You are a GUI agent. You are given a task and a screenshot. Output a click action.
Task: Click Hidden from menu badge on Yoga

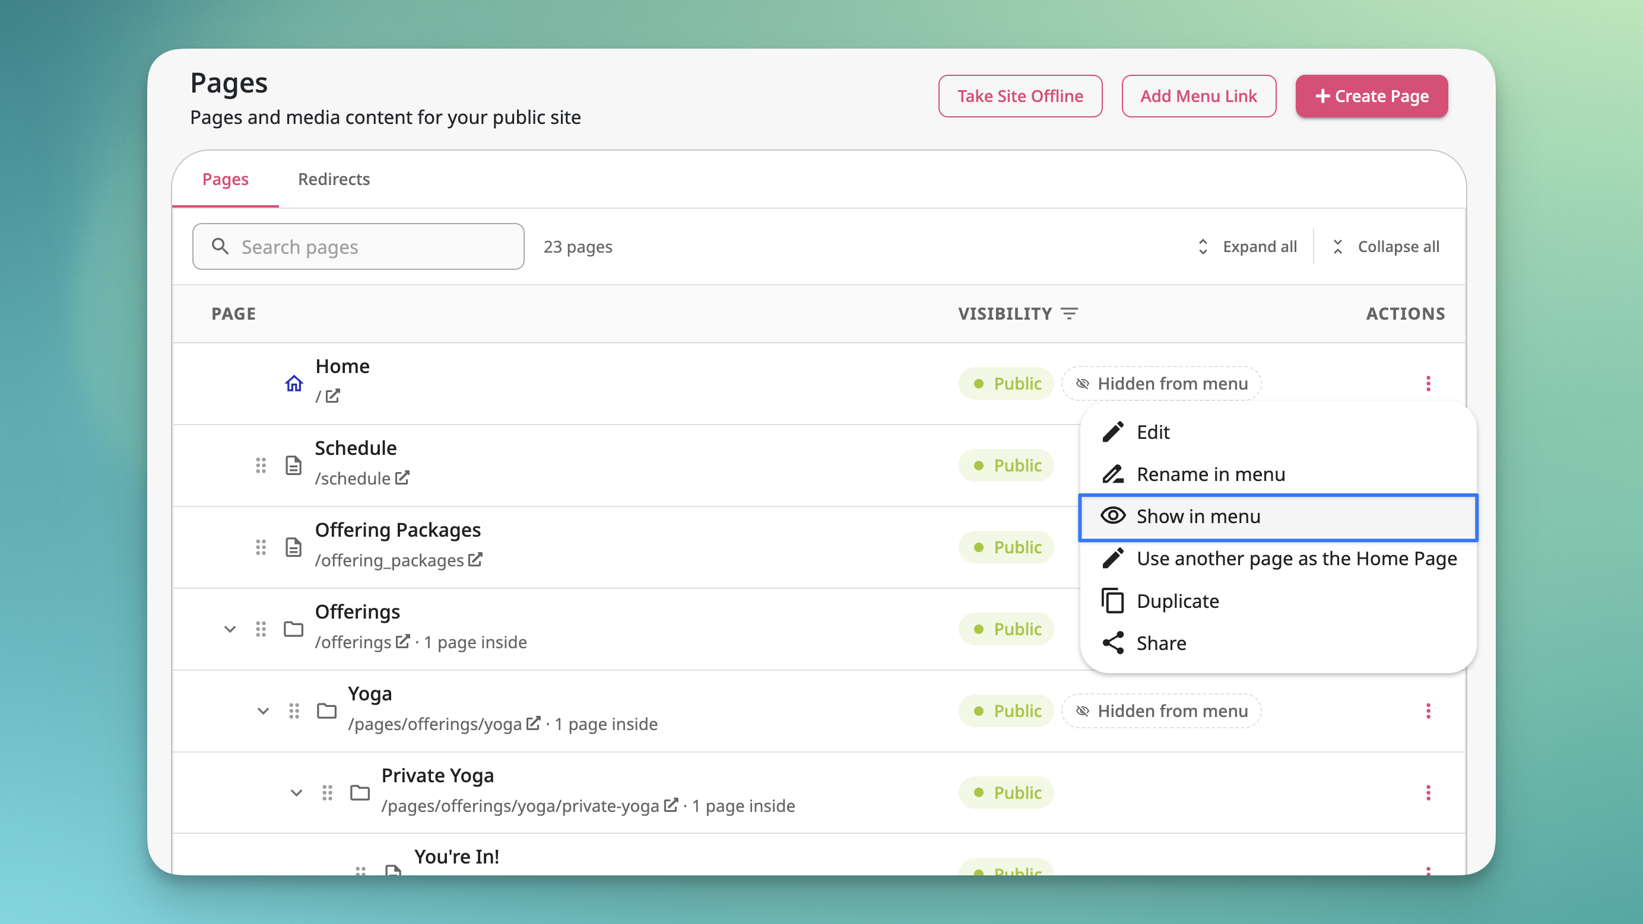tap(1161, 710)
